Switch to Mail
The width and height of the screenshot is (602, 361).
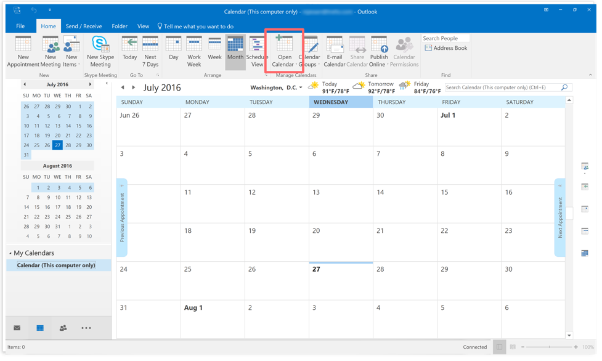coord(17,328)
